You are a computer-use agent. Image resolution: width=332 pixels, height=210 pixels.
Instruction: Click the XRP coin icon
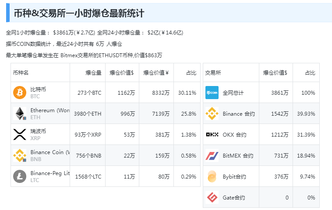pyautogui.click(x=20, y=134)
